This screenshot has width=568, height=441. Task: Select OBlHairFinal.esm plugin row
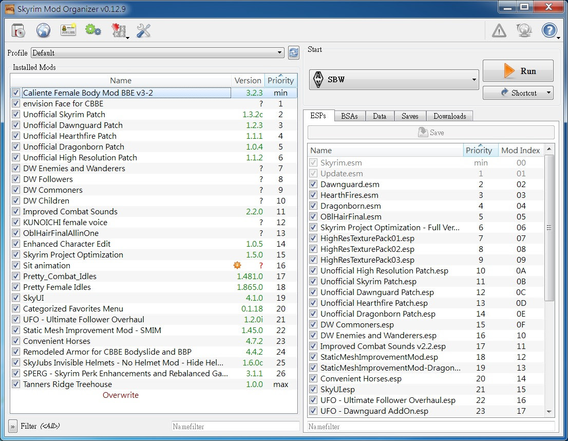426,216
